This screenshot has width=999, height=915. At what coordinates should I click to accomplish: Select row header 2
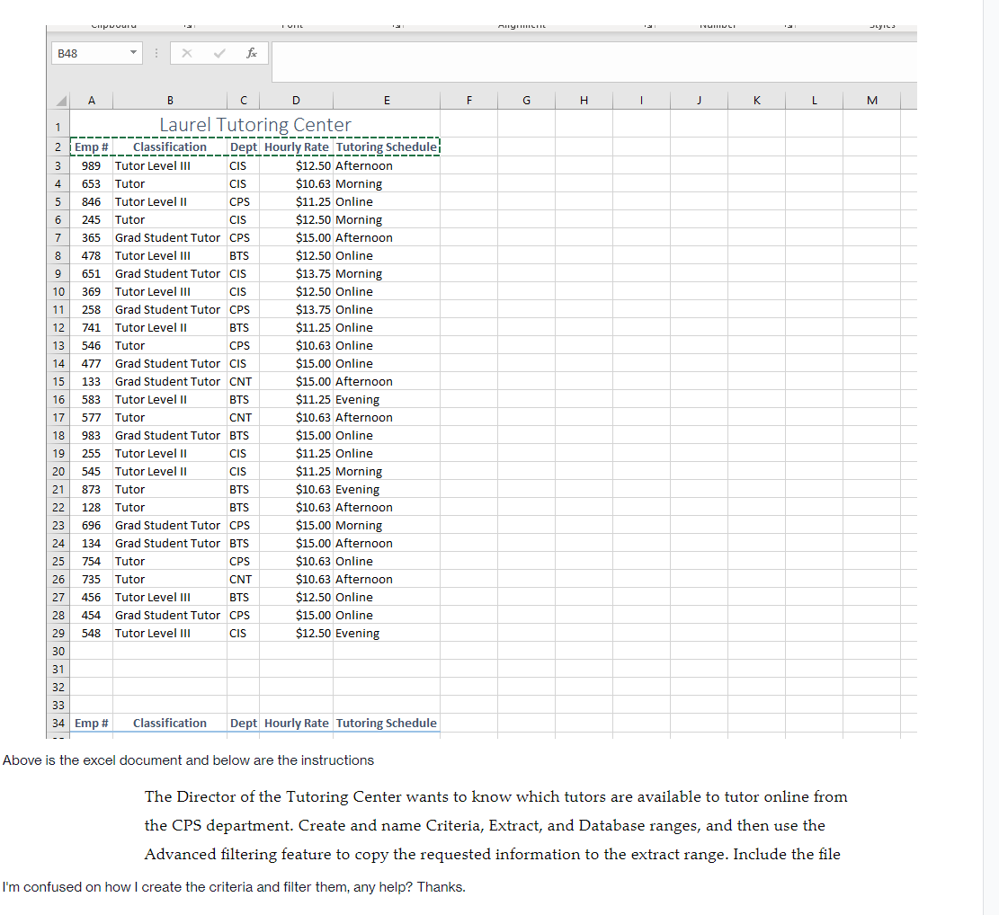coord(58,147)
